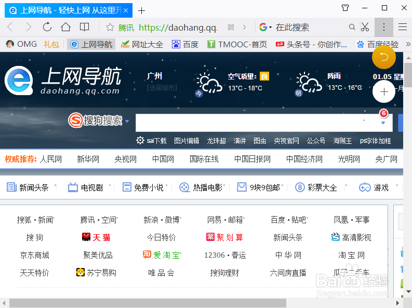Click the white round plus floating button
412x308 pixels.
point(384,91)
